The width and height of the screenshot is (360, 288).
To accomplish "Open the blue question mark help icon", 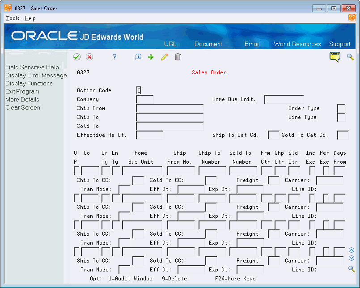I will (x=114, y=57).
